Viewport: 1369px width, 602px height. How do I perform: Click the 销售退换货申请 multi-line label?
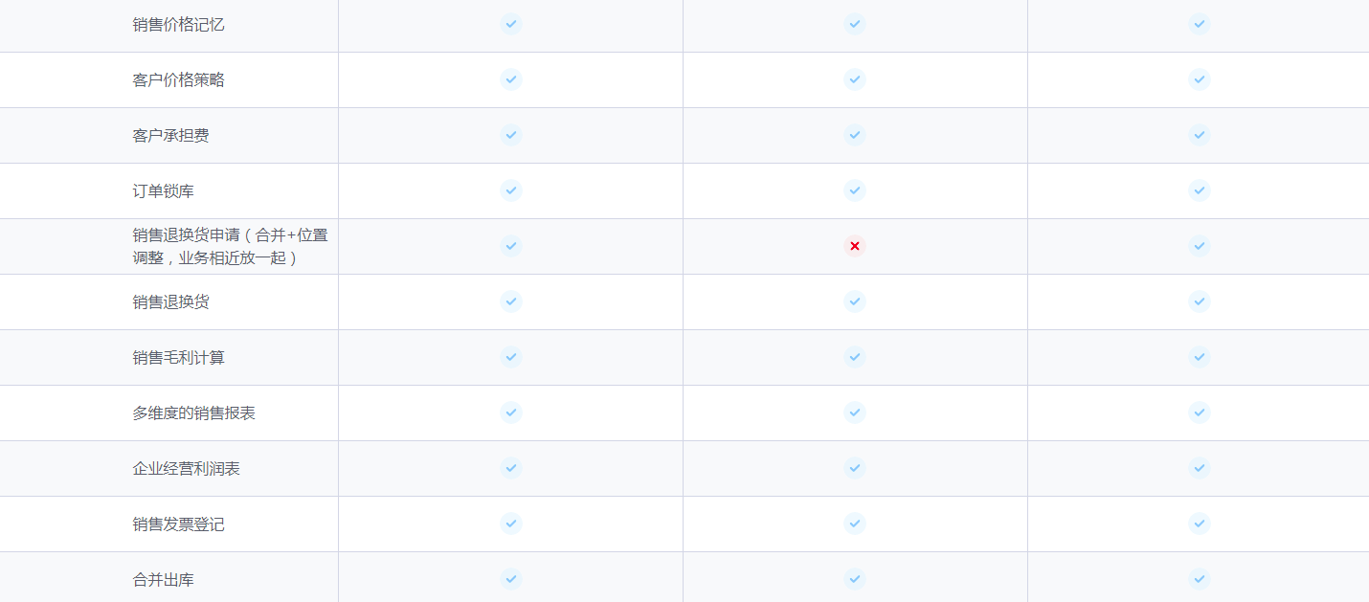tap(231, 246)
